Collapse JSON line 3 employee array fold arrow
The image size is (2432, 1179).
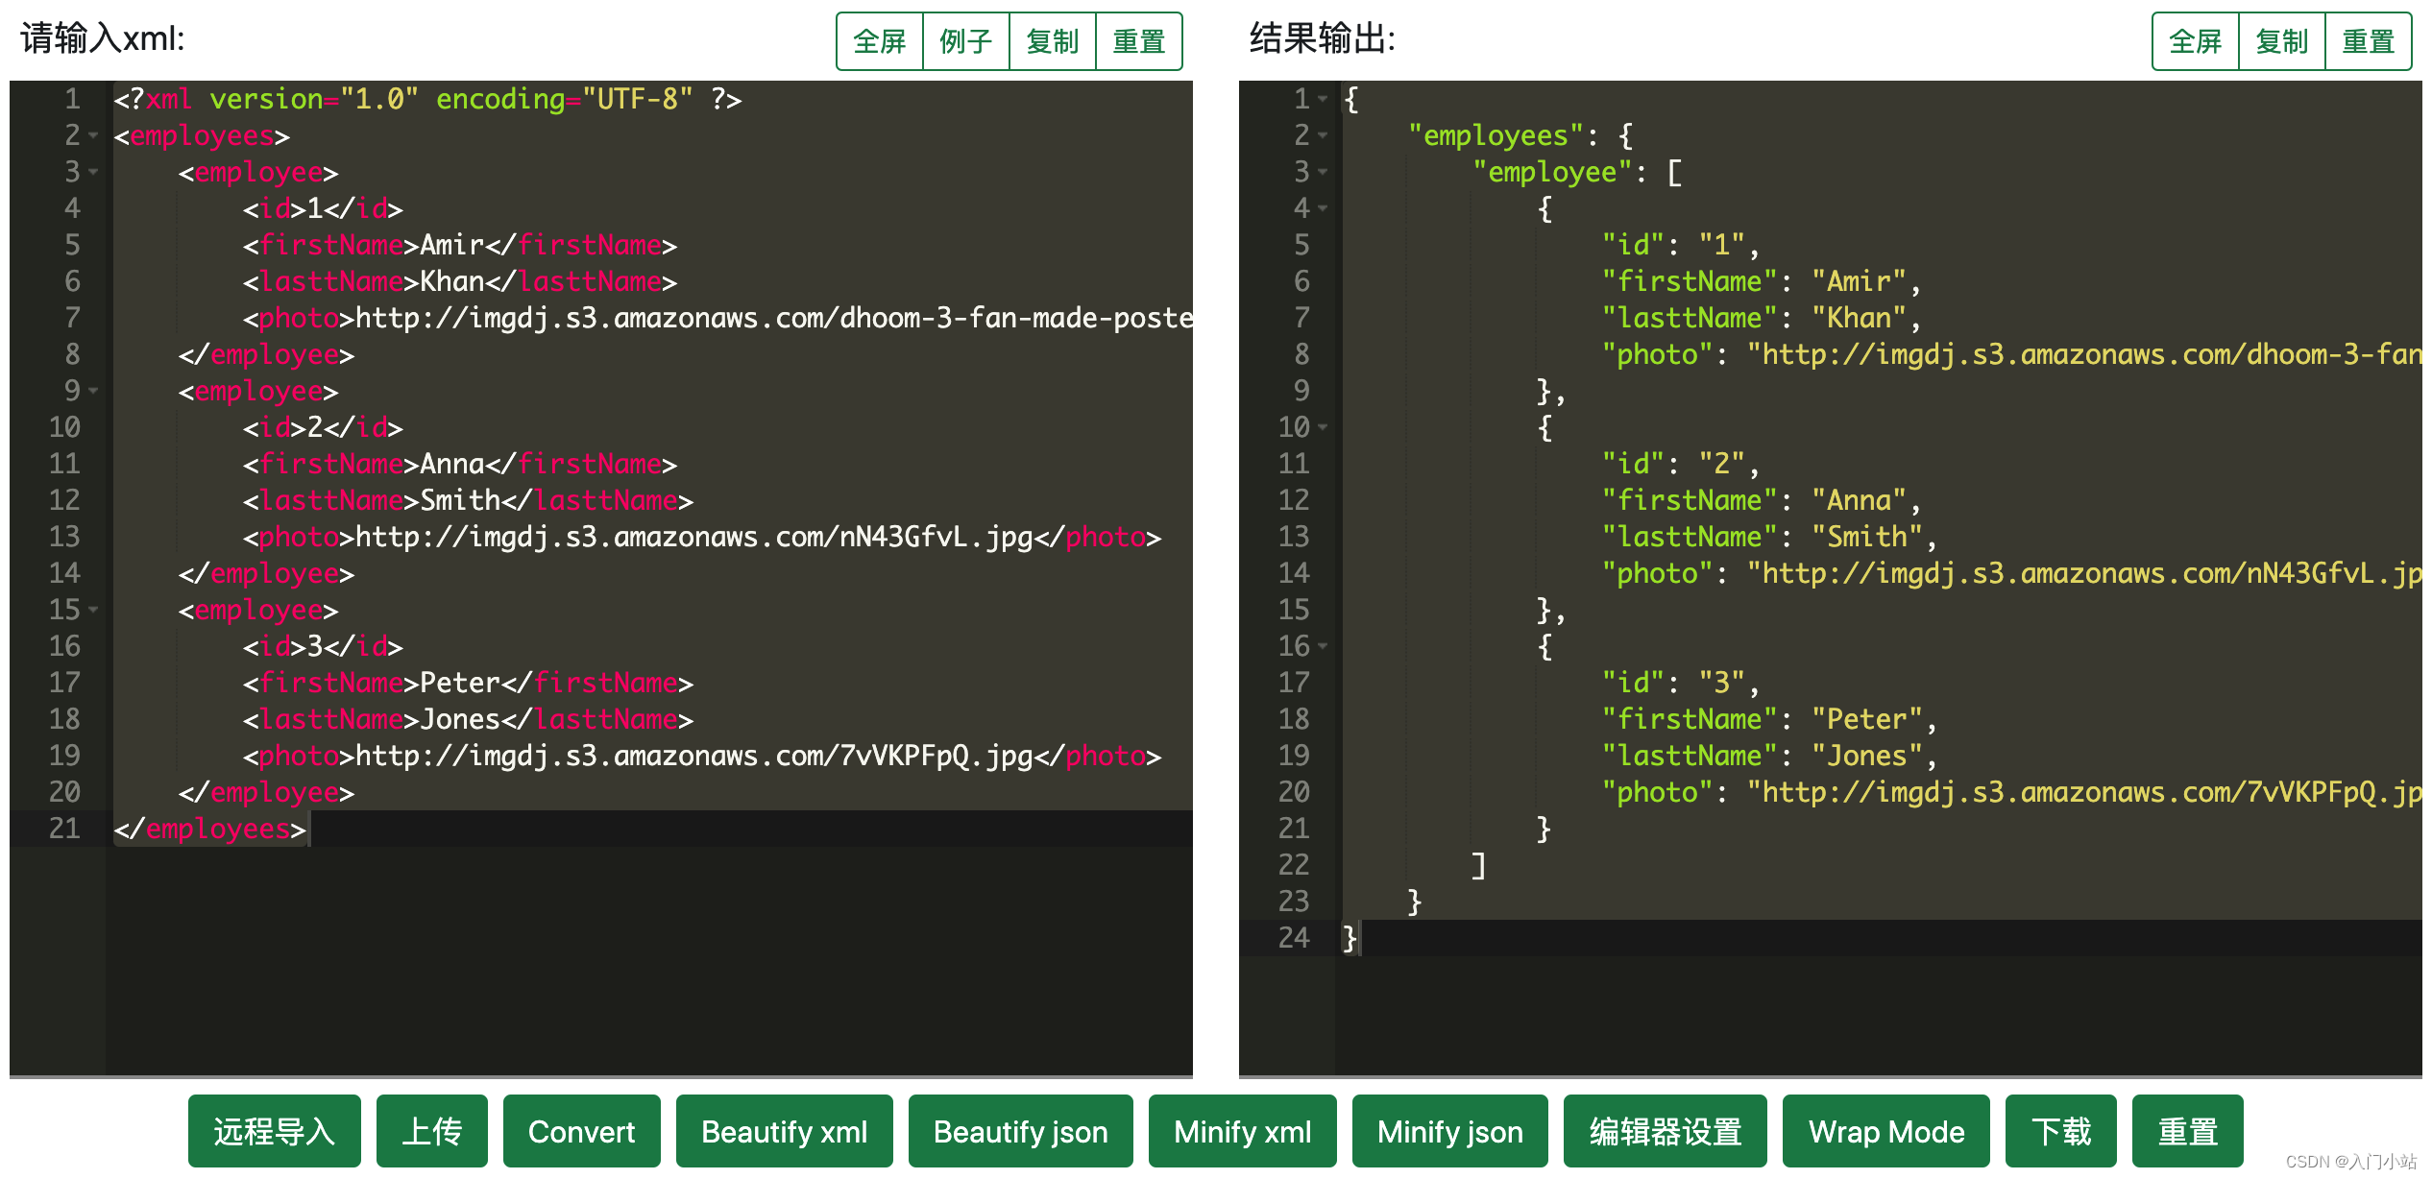point(1324,172)
